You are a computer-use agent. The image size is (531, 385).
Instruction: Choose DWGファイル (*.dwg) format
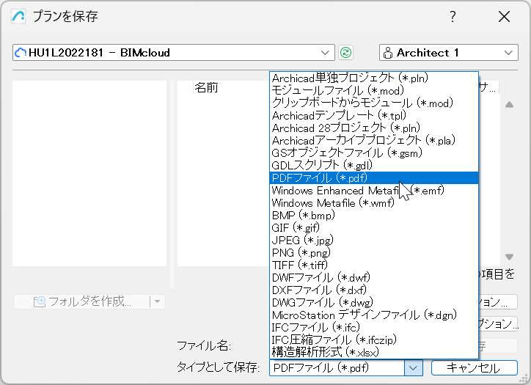click(374, 302)
